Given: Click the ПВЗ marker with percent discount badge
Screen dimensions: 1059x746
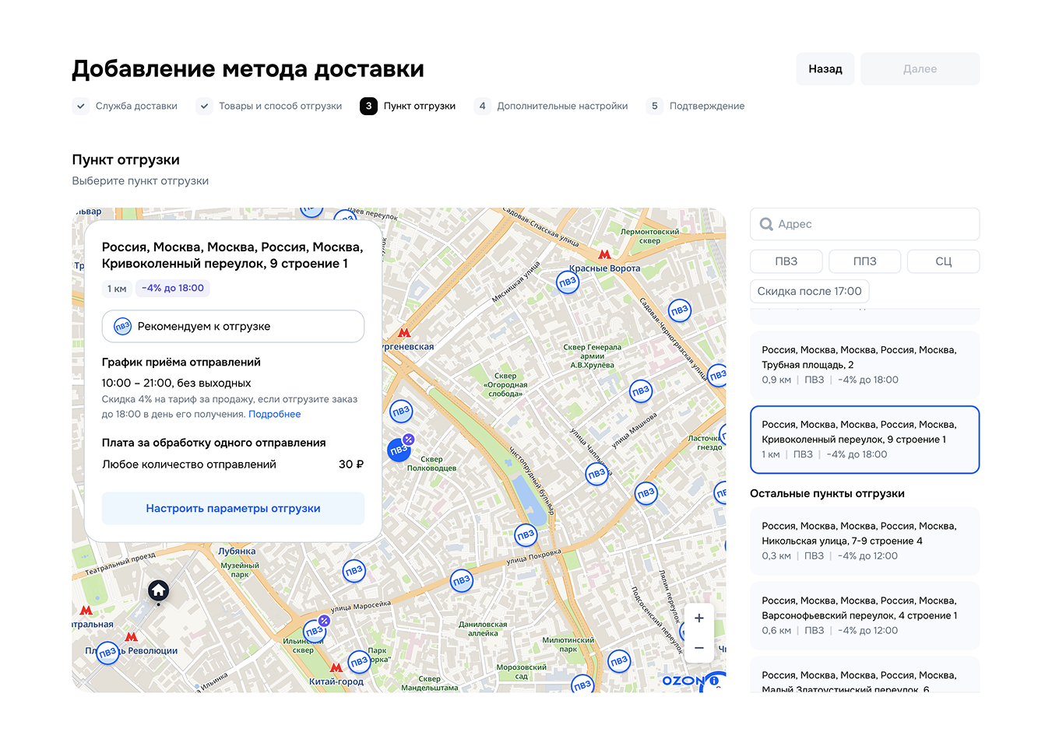Looking at the screenshot, I should pos(399,450).
